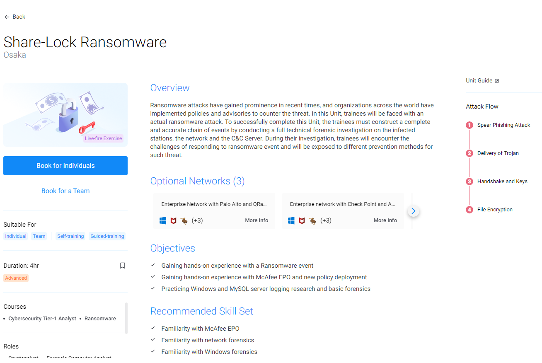Open the Unit Guide external link icon
The width and height of the screenshot is (542, 363).
(497, 81)
